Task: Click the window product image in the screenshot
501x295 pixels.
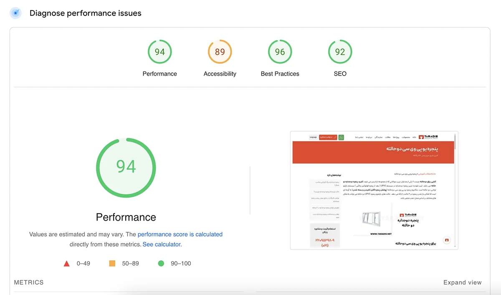Action: 371,218
